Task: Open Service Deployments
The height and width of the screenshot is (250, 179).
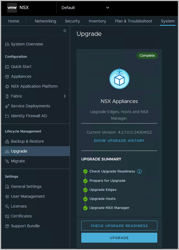Action: coord(30,106)
